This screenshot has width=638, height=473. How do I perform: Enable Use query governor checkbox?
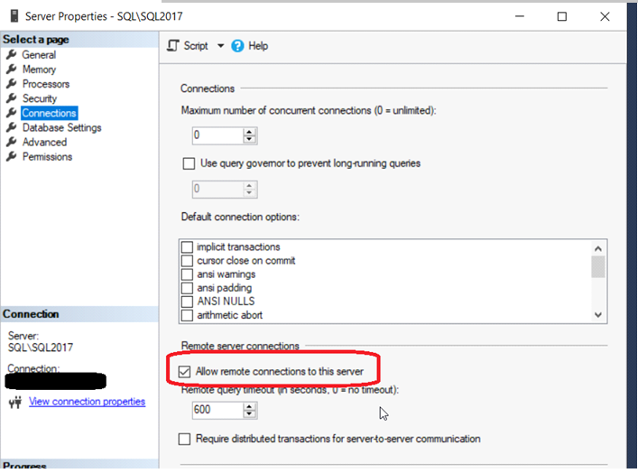(x=189, y=163)
